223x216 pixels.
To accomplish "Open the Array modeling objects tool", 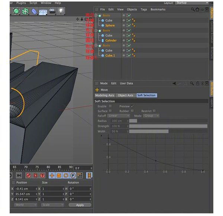I will click(x=25, y=11).
